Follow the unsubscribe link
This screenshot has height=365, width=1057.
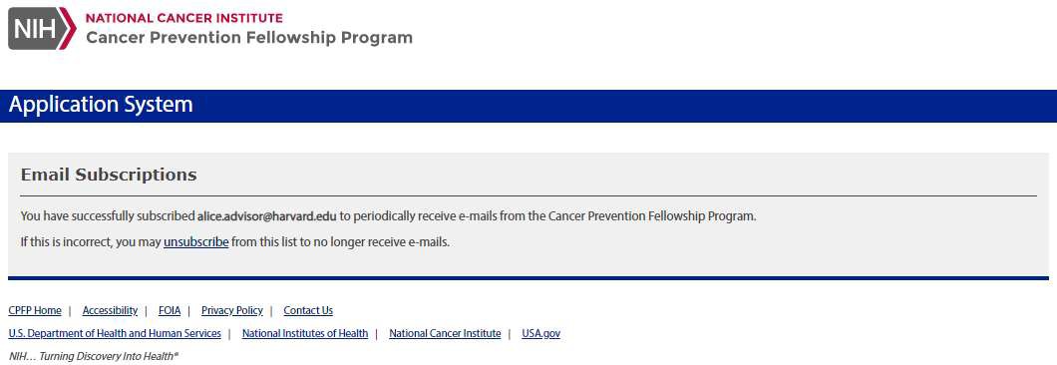pyautogui.click(x=196, y=242)
